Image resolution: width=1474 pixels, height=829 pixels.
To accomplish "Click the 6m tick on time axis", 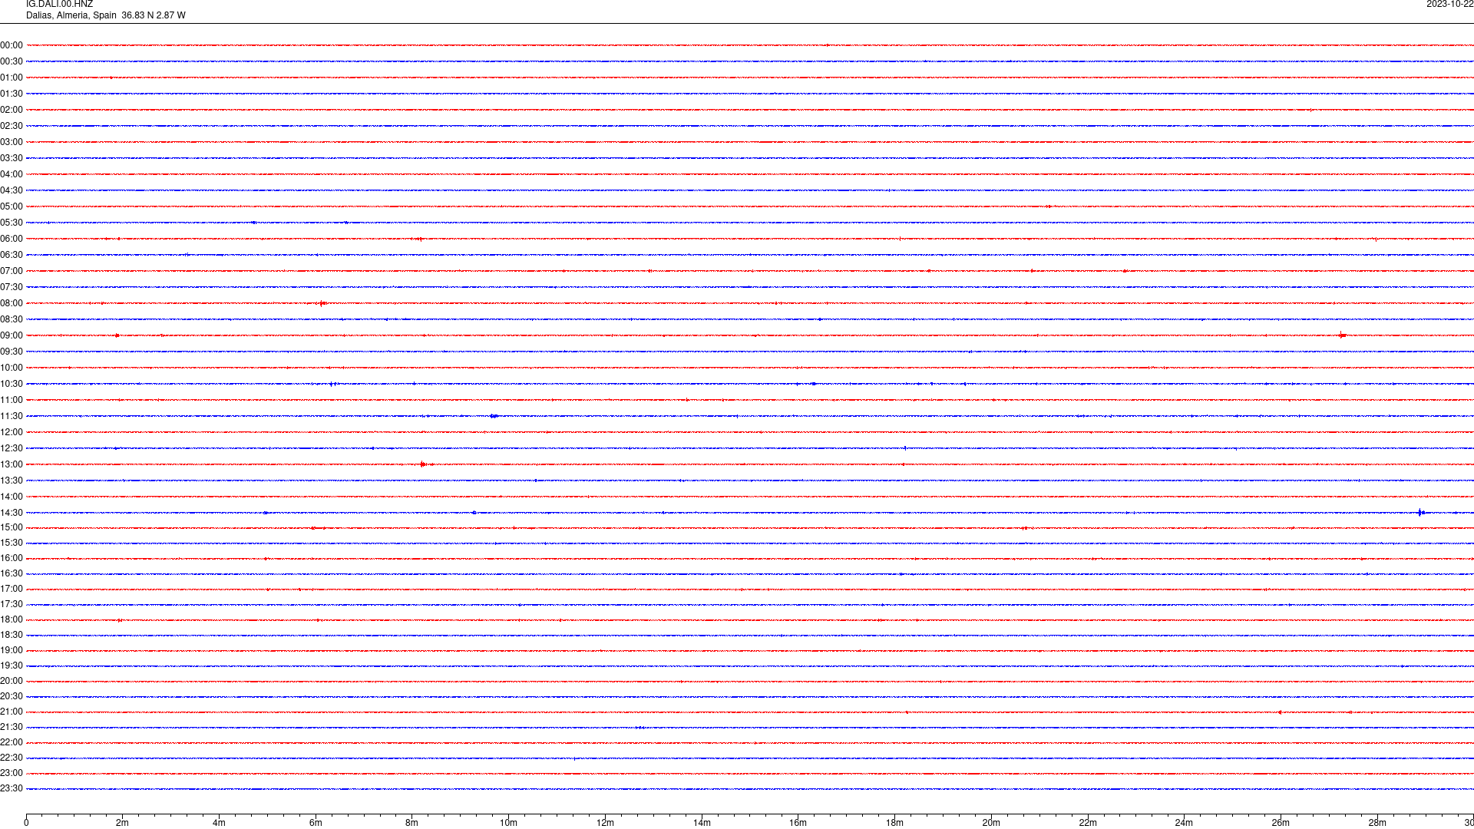I will click(316, 823).
